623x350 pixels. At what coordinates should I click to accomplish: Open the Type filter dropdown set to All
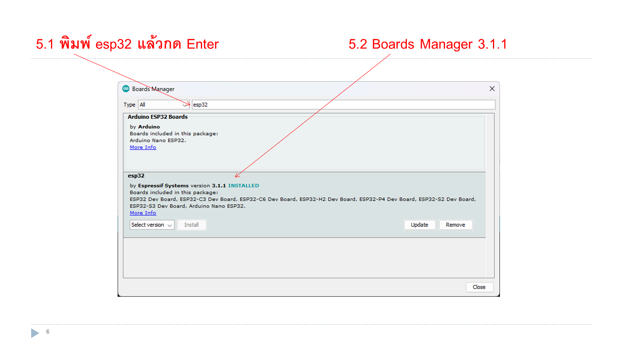click(164, 105)
